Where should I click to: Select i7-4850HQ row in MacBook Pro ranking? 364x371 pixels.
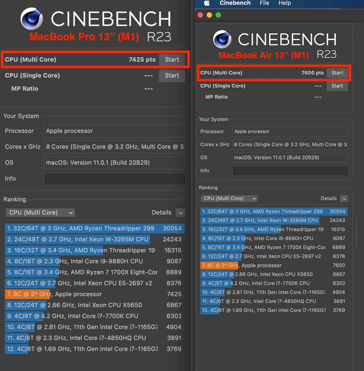[95, 338]
